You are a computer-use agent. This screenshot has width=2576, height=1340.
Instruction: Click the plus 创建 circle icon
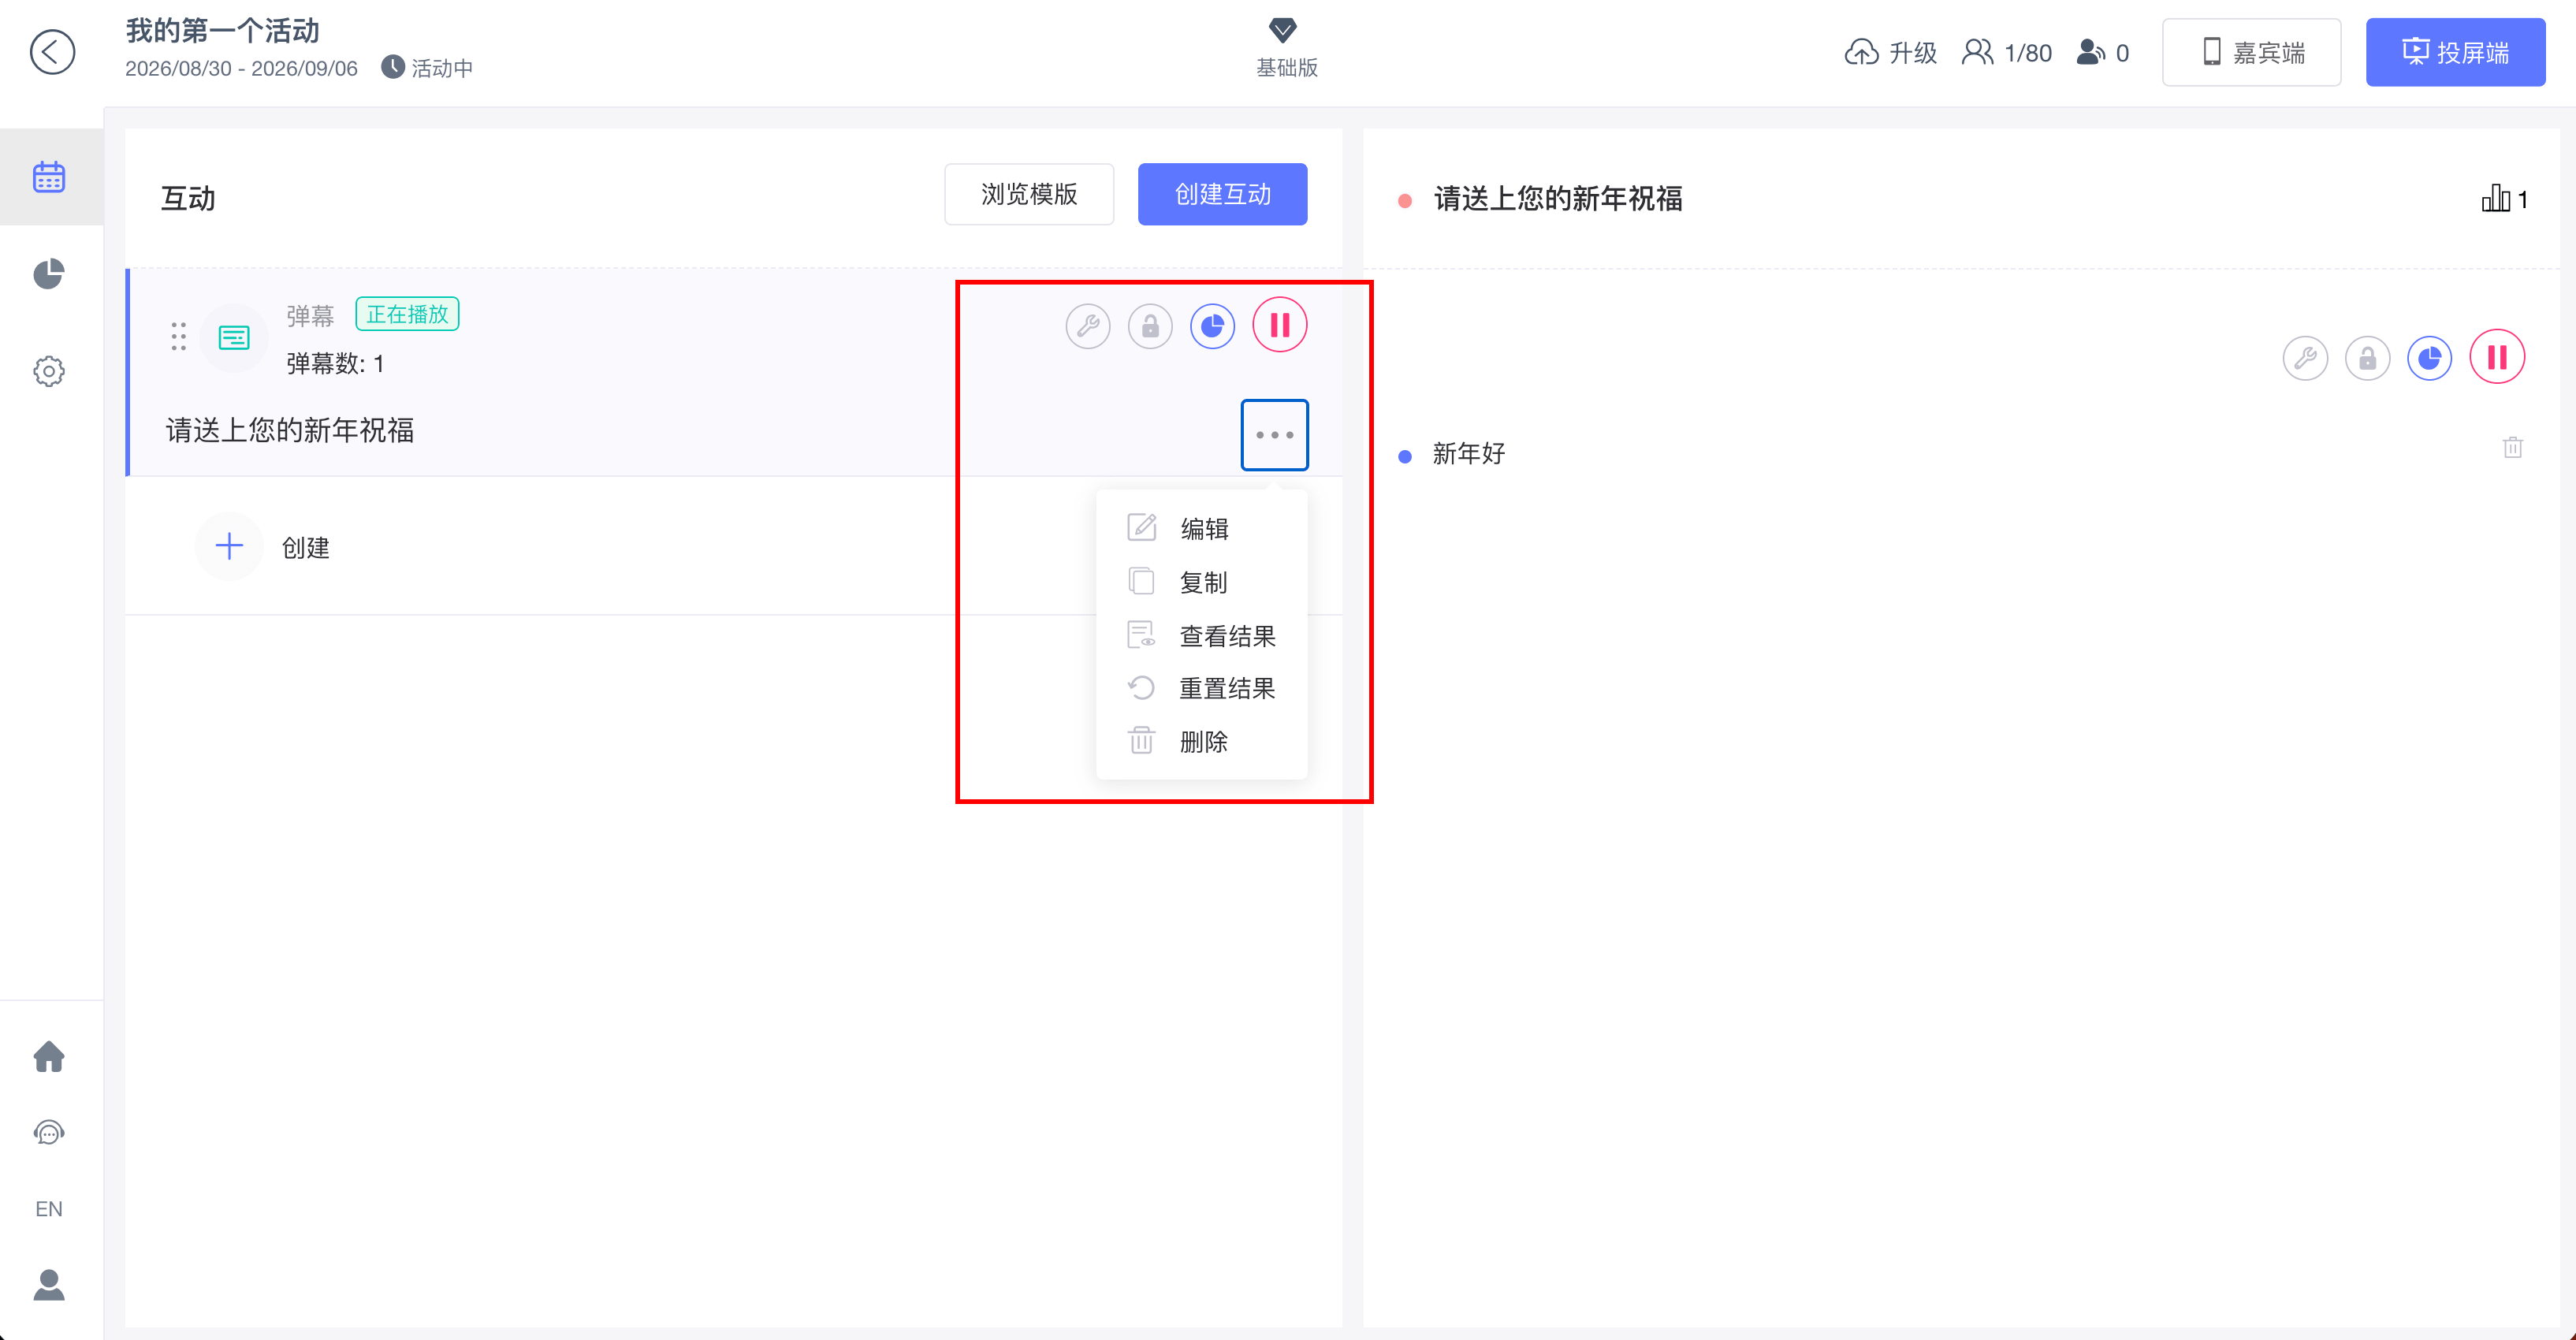tap(229, 546)
